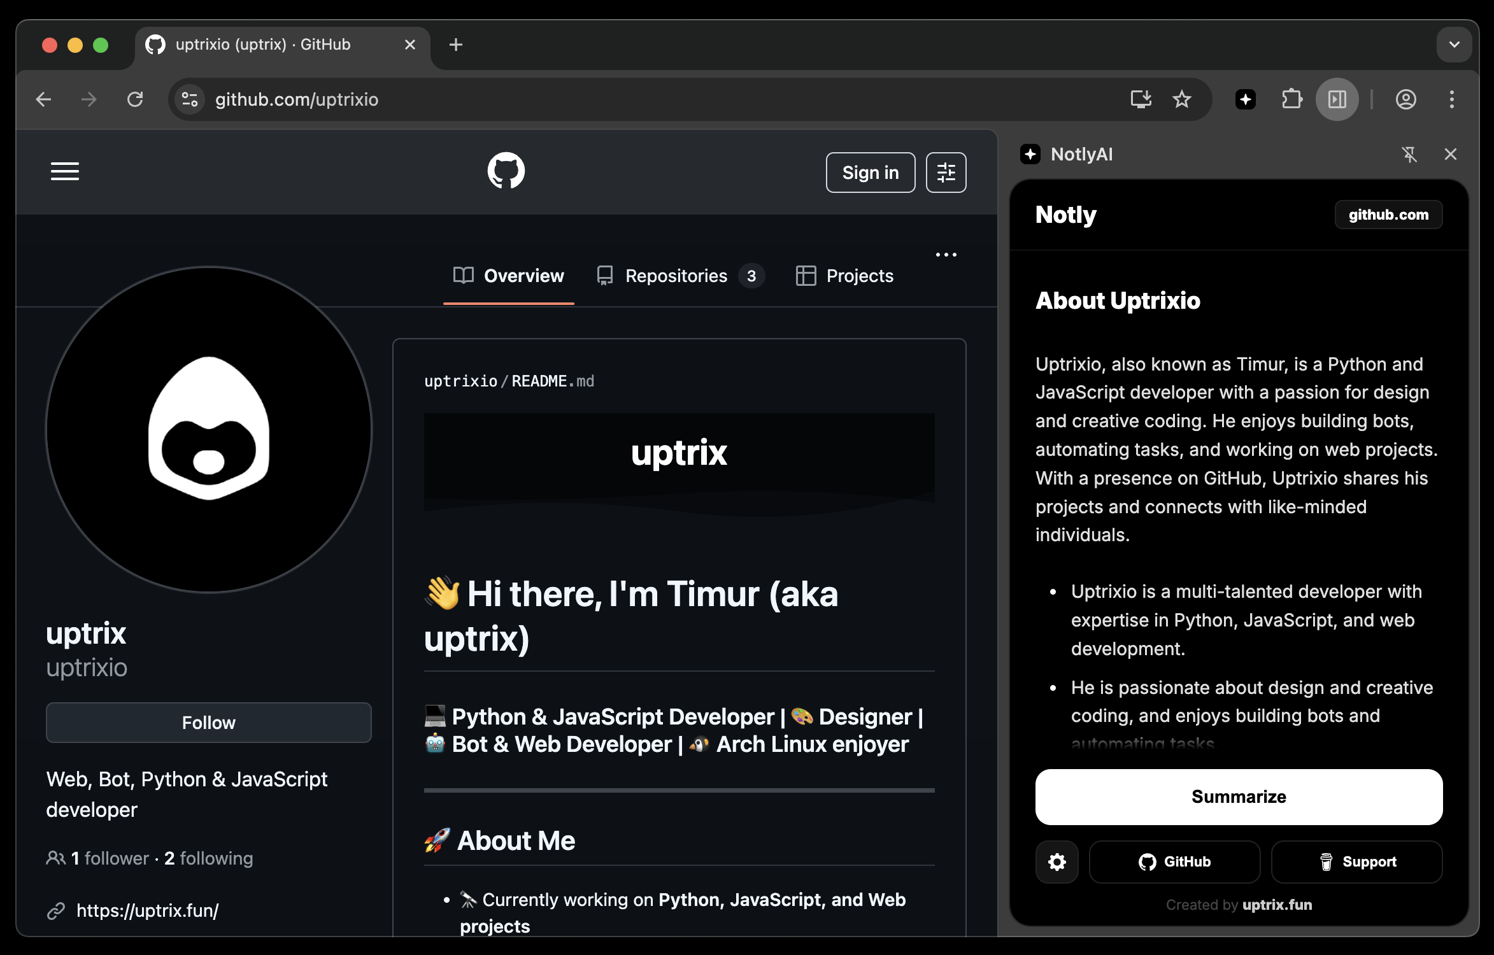
Task: Follow the uptrix profile
Action: point(208,723)
